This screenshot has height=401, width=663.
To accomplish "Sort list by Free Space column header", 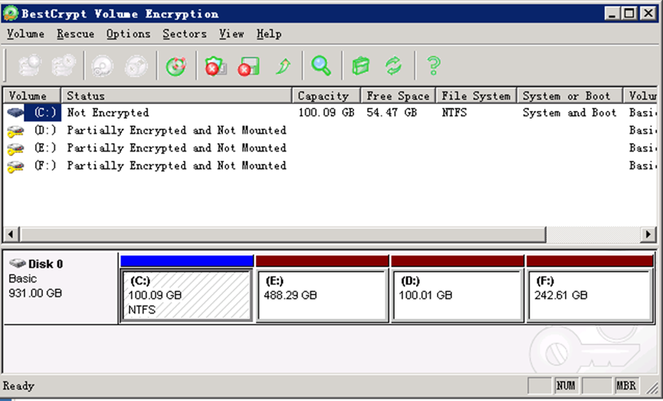I will pos(397,96).
